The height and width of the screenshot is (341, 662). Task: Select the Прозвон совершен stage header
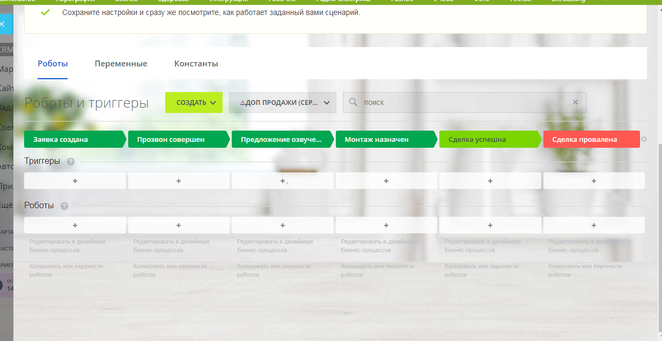click(178, 139)
